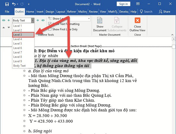Click the greyed-out Redo icon
176x134 pixels.
22,4
